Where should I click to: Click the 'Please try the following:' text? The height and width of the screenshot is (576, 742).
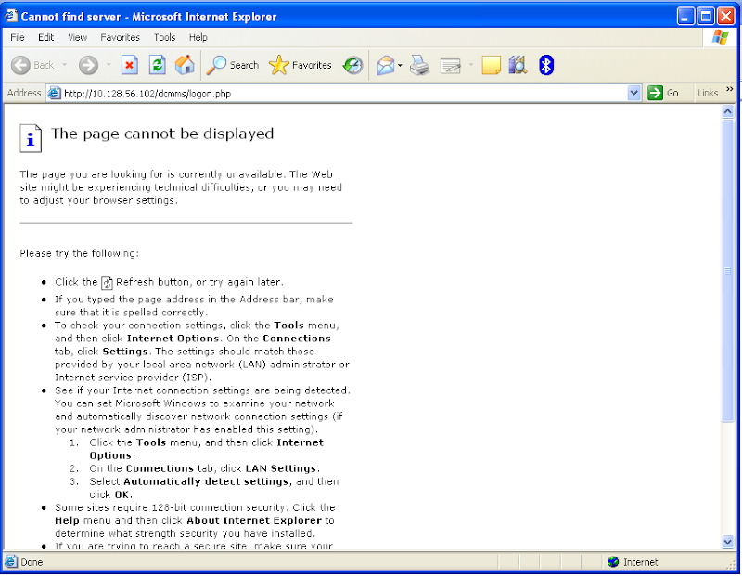tap(80, 253)
